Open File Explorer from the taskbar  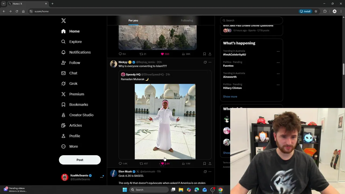pos(181,190)
